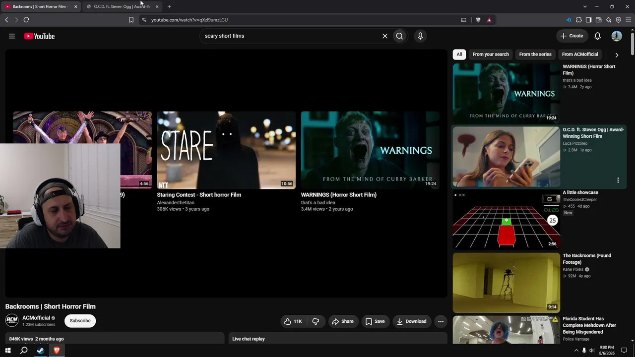Close the Backrooms Short Horror Film tab

(x=75, y=6)
